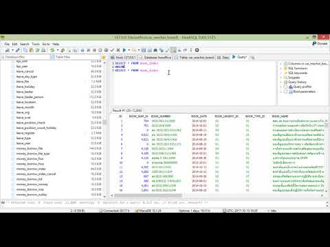Screen dimensions: 330x247
Task: Click the Result #1 tab above the grid
Action: 126,110
